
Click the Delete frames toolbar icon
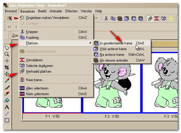[157, 19]
